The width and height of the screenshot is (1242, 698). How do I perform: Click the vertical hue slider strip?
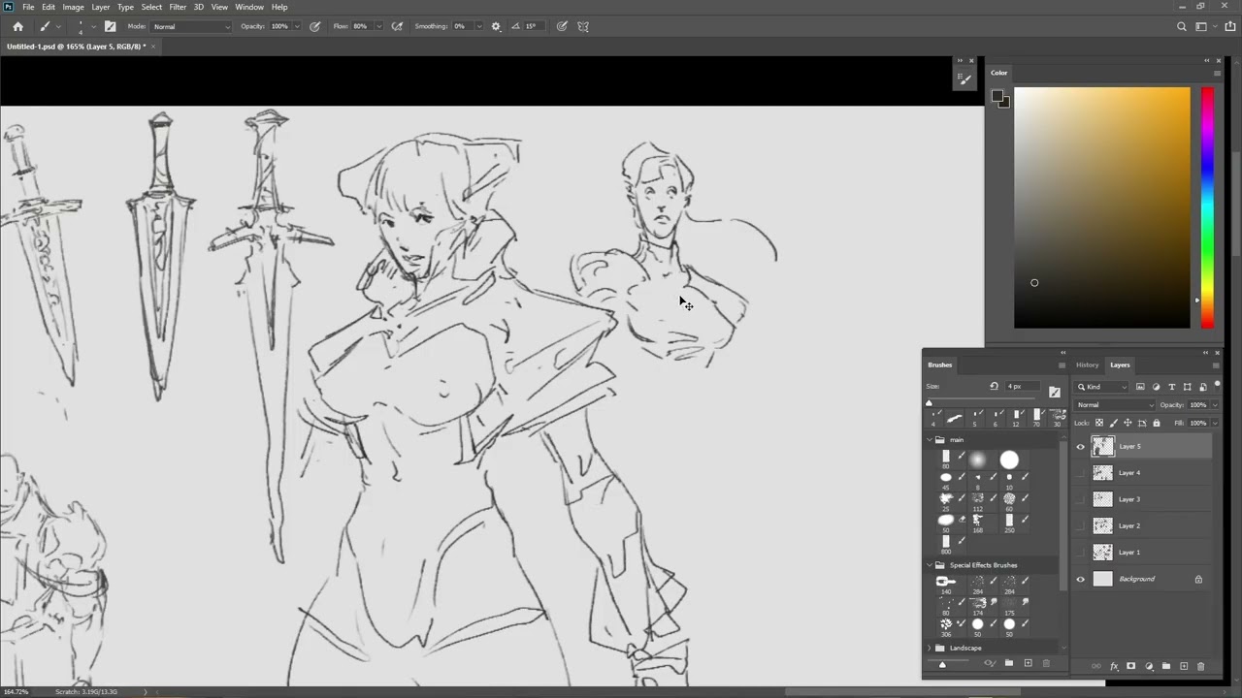point(1207,207)
